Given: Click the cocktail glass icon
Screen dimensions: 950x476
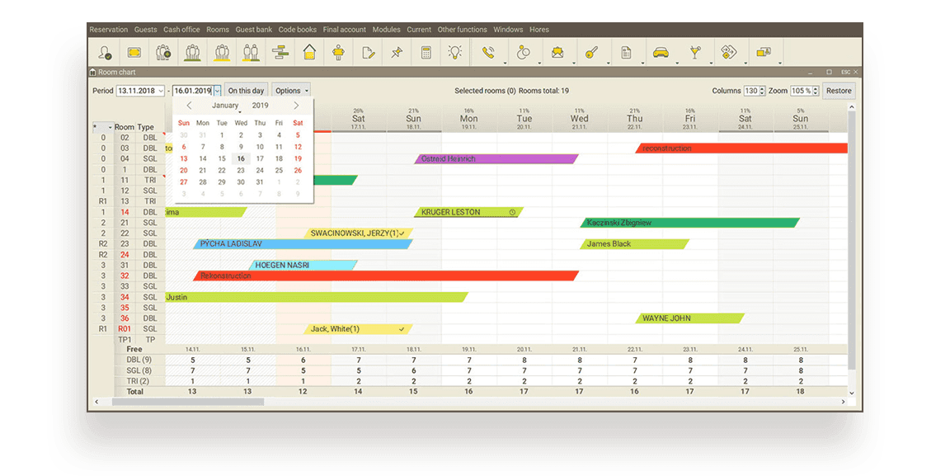Looking at the screenshot, I should (x=695, y=53).
